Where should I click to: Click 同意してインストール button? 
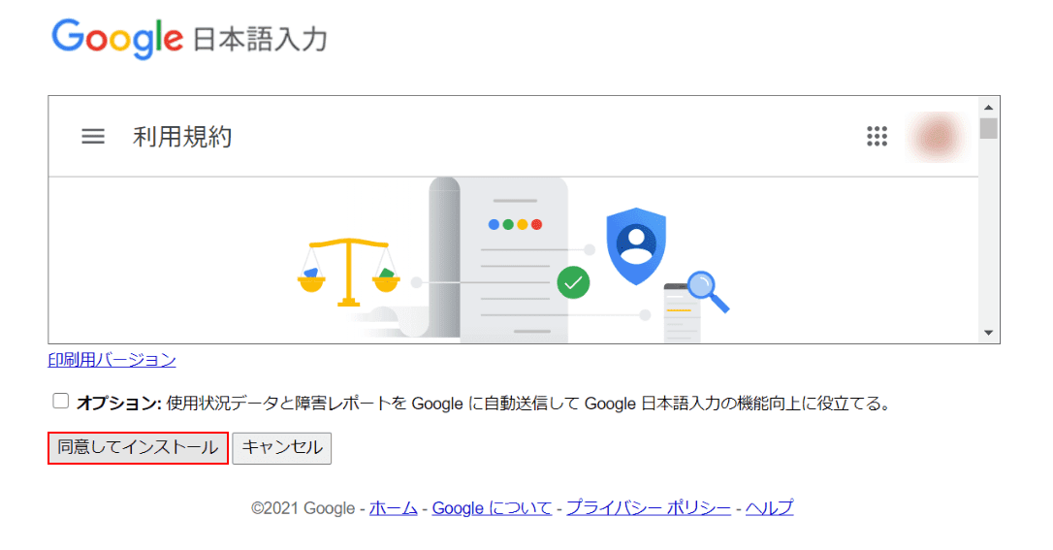tap(138, 447)
